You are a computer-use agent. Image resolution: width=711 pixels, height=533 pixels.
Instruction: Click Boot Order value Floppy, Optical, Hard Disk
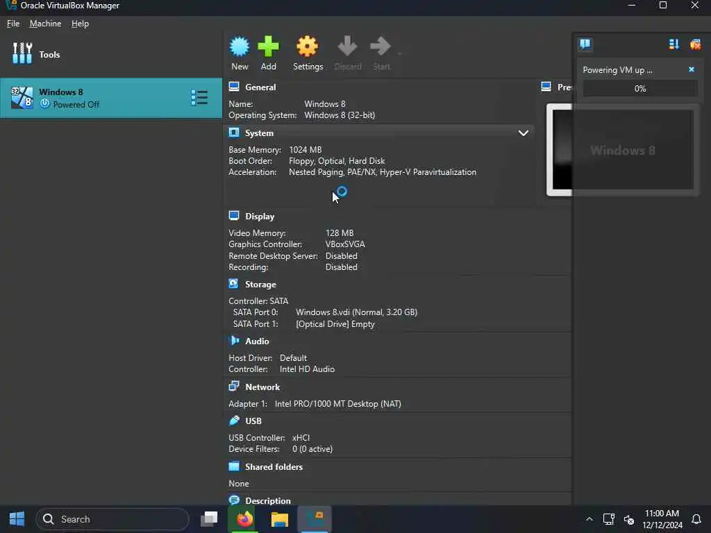tap(337, 161)
